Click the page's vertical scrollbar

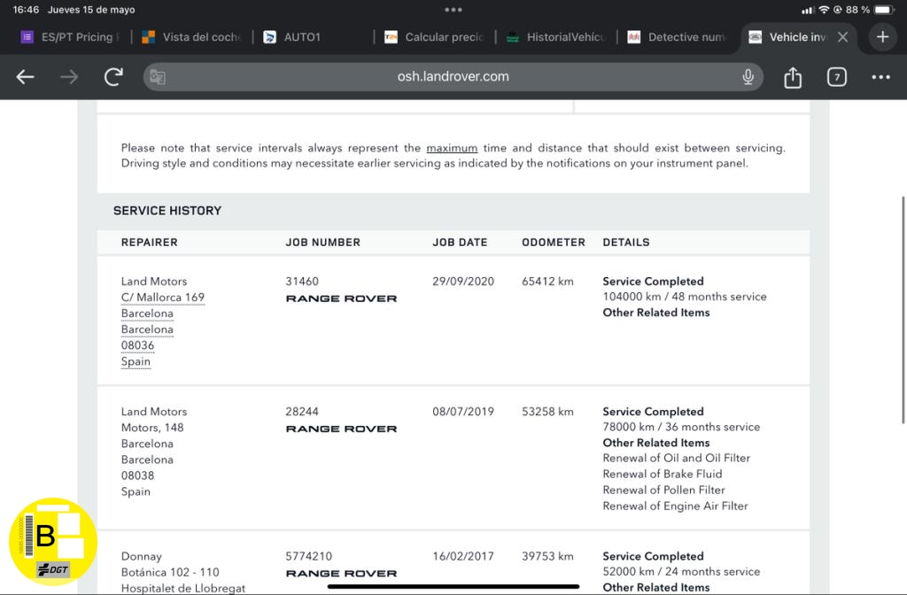point(903,310)
